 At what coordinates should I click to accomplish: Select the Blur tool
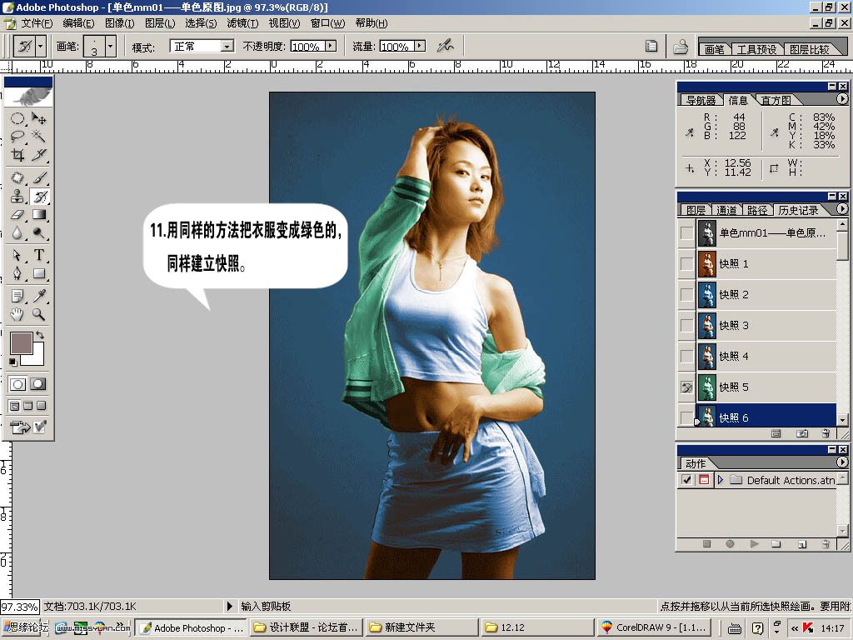click(17, 233)
